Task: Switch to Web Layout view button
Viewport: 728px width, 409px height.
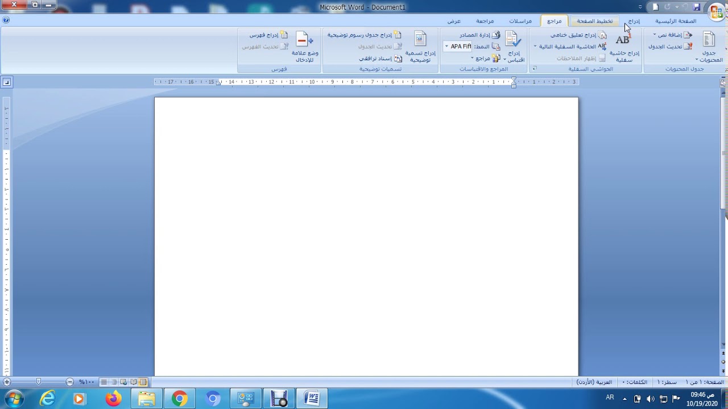Action: coord(123,382)
